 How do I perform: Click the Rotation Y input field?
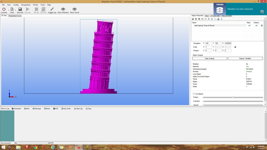pyautogui.click(x=218, y=51)
